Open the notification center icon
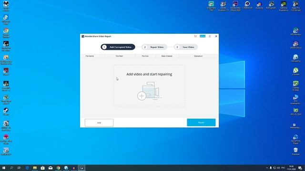This screenshot has height=171, width=305. click(x=300, y=168)
